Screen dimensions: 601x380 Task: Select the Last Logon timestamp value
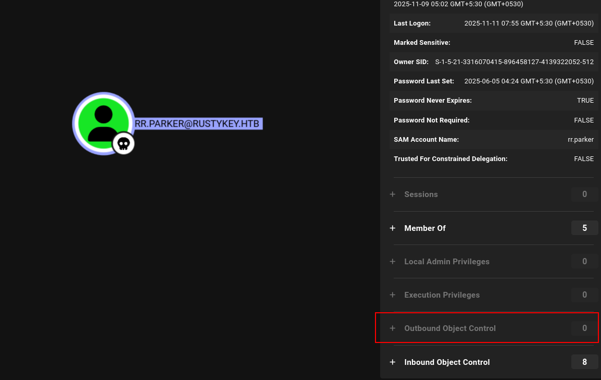coord(529,23)
